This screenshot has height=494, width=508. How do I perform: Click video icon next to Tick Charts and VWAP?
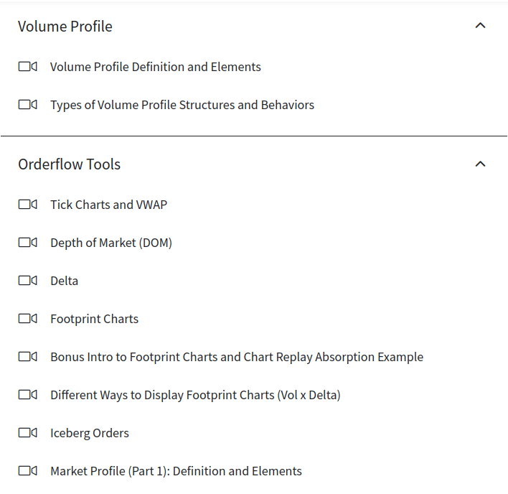(27, 205)
